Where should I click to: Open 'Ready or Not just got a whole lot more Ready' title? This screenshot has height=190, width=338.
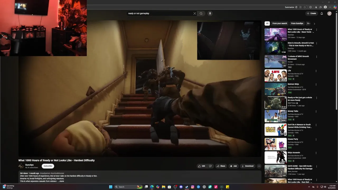point(300,99)
